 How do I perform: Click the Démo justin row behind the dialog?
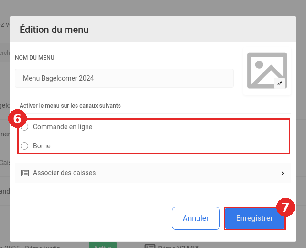[30, 246]
